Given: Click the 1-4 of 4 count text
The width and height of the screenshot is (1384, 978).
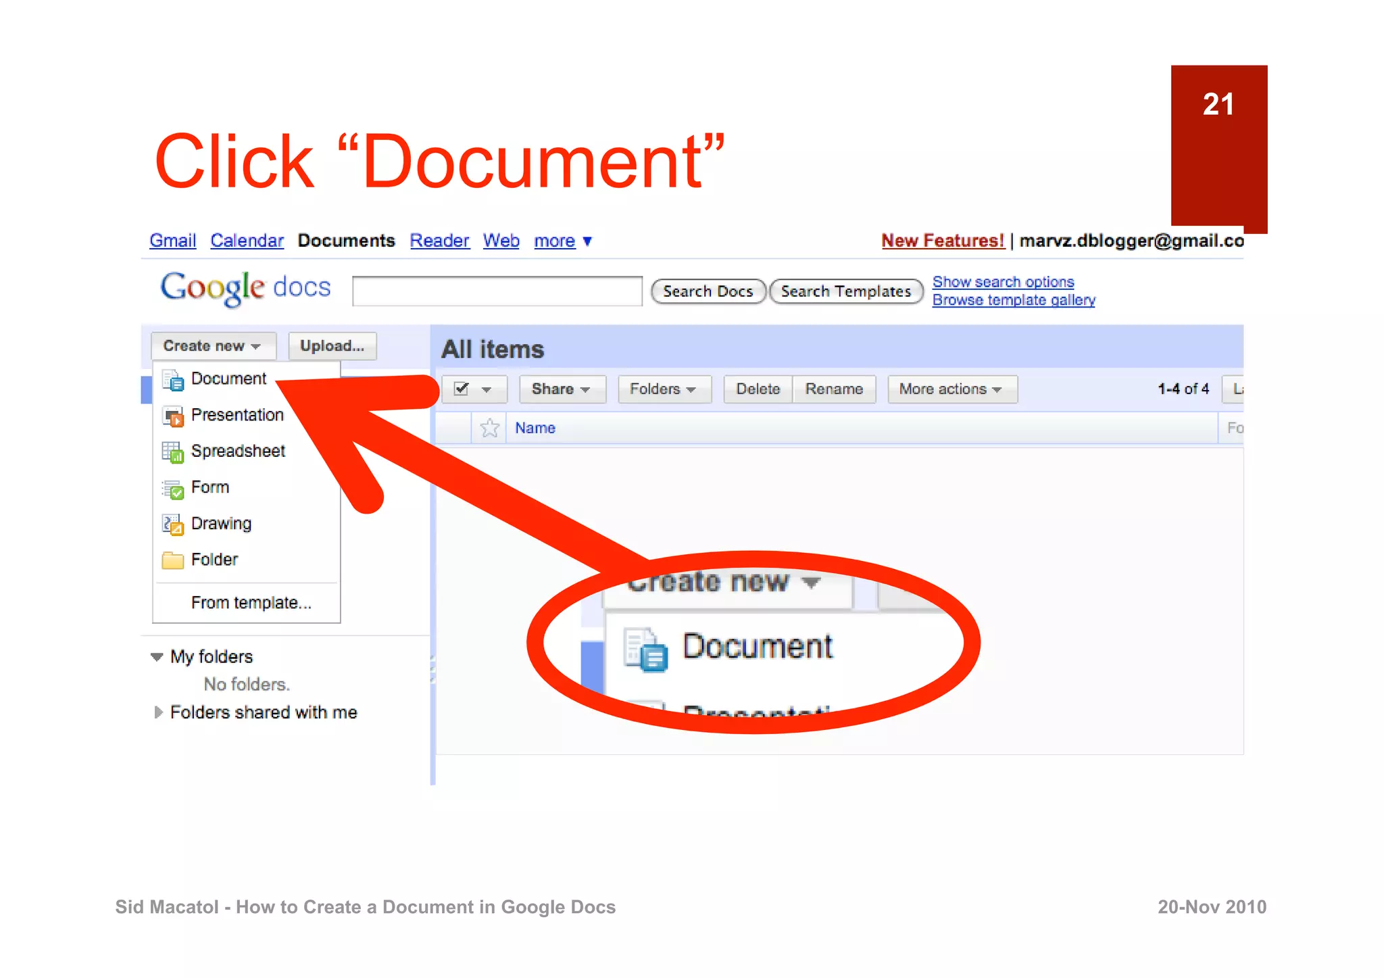Looking at the screenshot, I should tap(1183, 389).
